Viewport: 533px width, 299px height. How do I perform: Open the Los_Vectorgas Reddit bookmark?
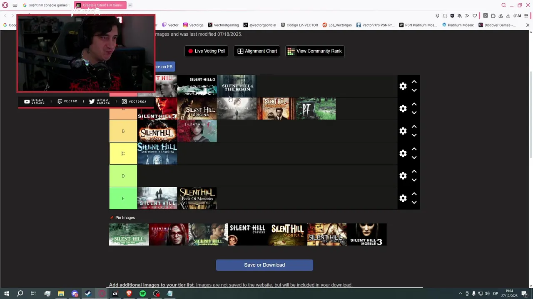tap(337, 25)
